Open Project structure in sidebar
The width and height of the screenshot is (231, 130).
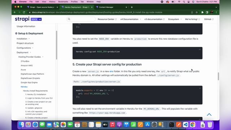(x=25, y=43)
